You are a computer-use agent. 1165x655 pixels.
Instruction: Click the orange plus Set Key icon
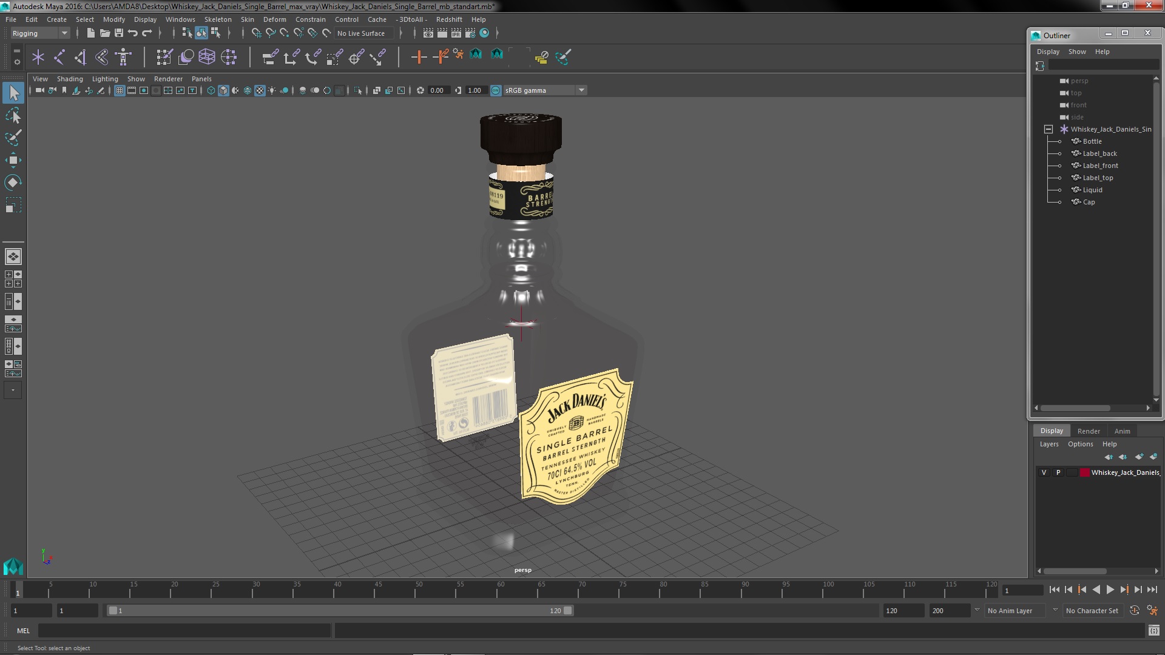419,57
